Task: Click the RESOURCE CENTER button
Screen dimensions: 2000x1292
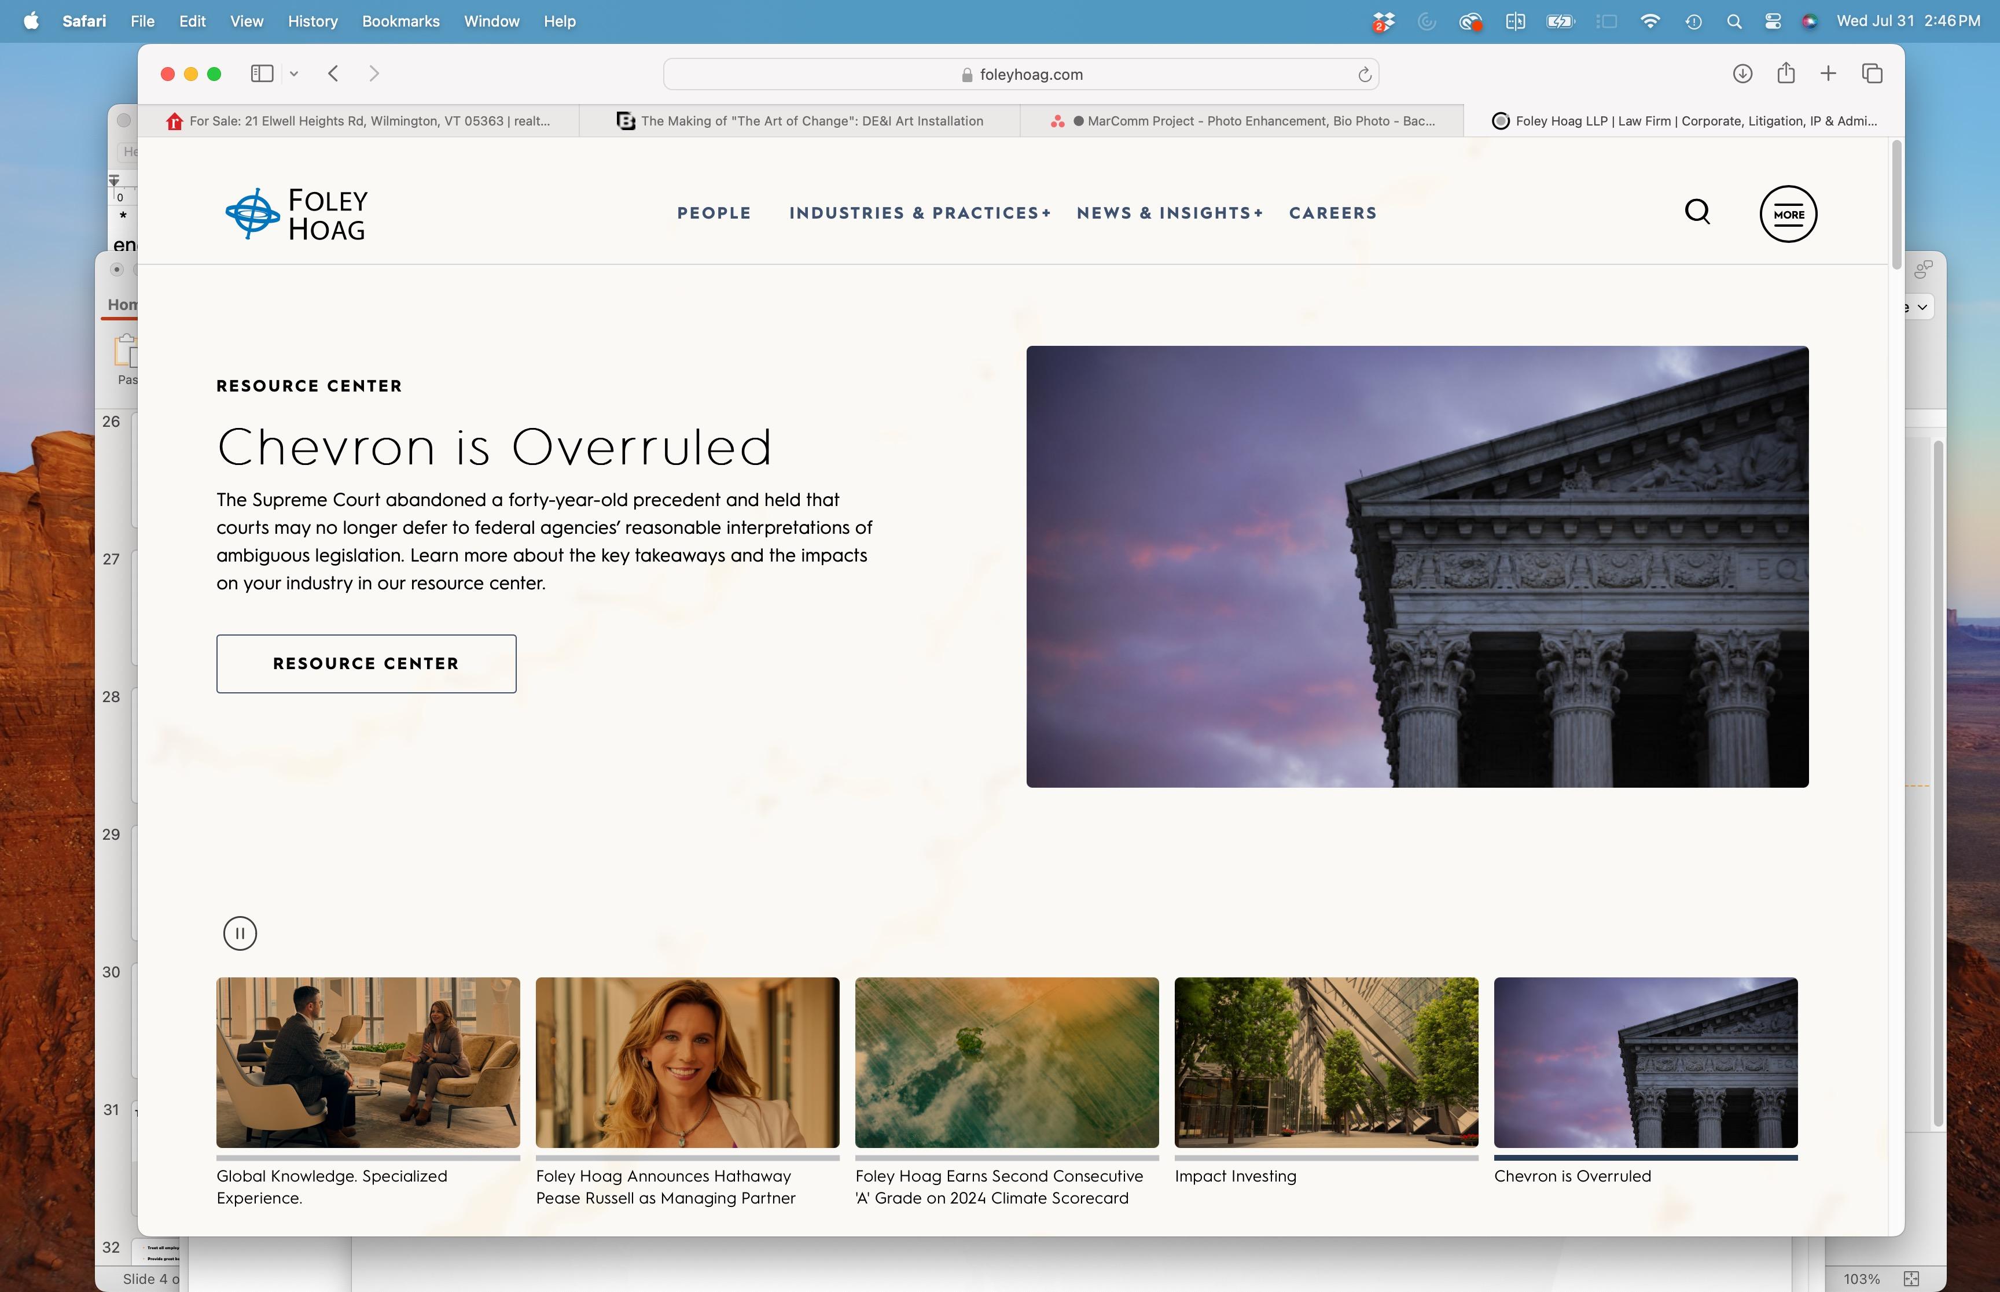Action: tap(366, 663)
